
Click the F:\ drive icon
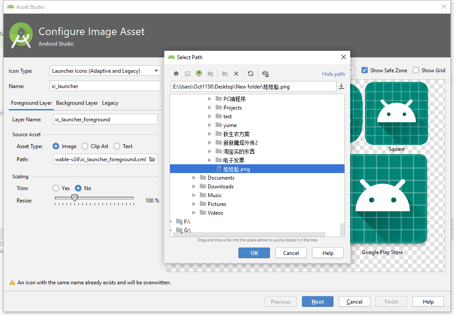[179, 222]
